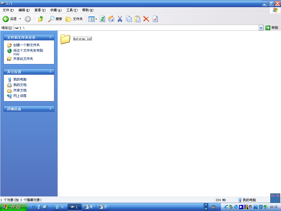Viewport: 281px width, 211px height.
Task: Click the Show Desktop quick launch icon
Action: tap(39, 207)
